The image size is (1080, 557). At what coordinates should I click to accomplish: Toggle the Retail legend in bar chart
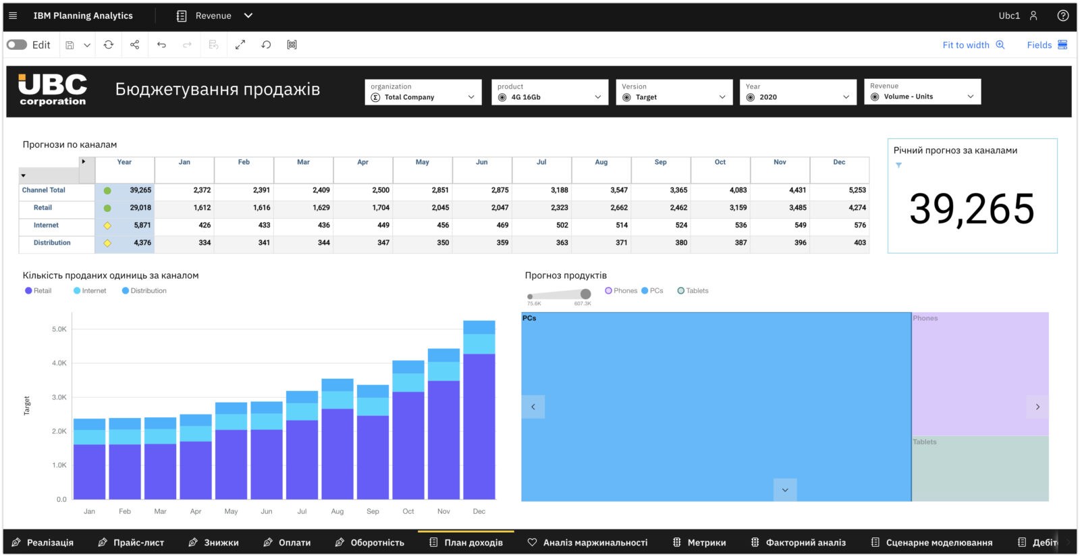[x=38, y=291]
